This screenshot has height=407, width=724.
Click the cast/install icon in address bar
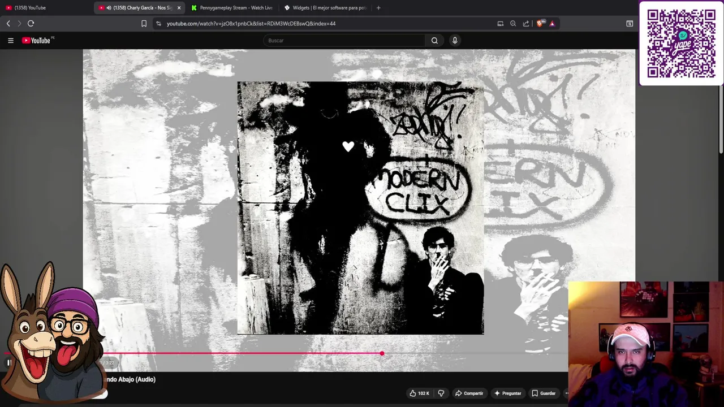(500, 23)
